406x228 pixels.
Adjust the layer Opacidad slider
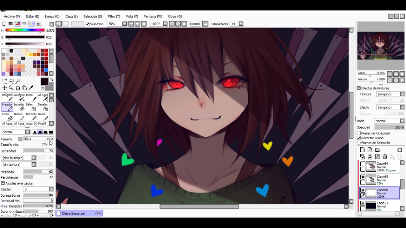[x=389, y=127]
